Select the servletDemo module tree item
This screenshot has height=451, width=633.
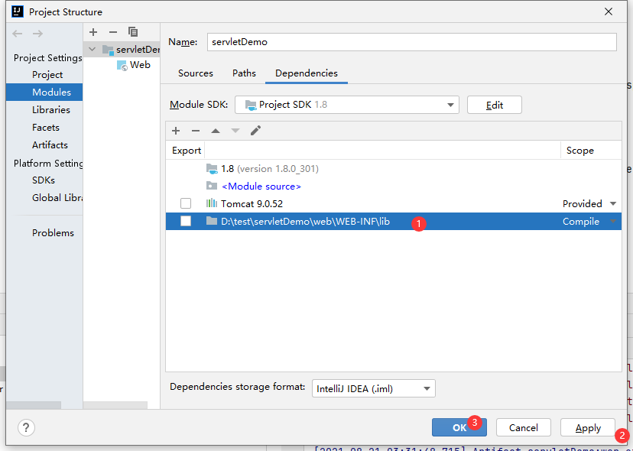tap(122, 50)
